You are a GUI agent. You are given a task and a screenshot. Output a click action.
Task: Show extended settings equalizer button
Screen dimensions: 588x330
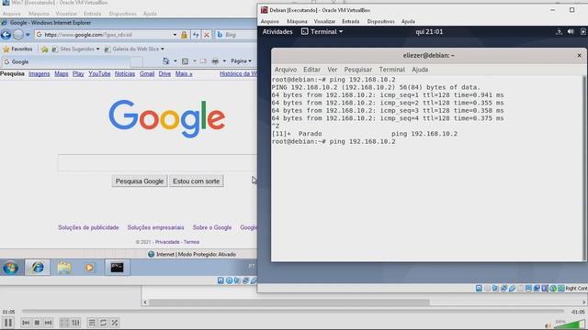tap(75, 323)
